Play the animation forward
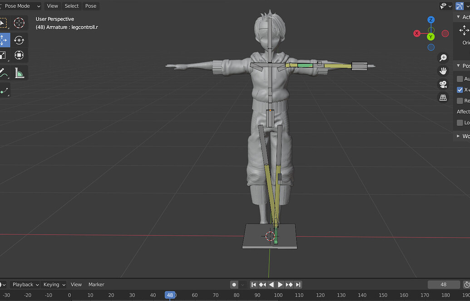 [280, 285]
